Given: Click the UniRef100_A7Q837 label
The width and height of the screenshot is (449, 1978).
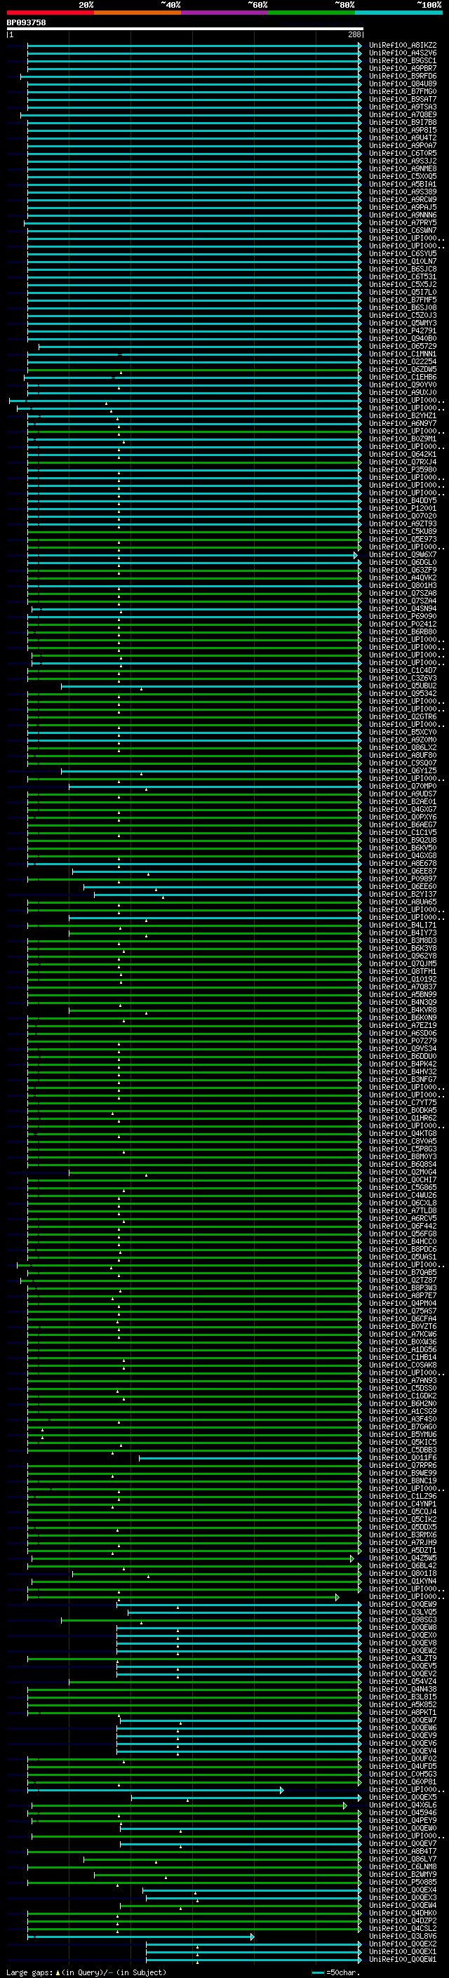Looking at the screenshot, I should (x=403, y=987).
